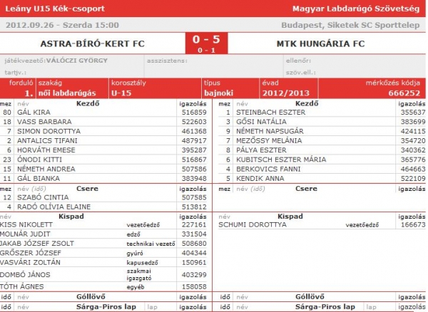Select player SIMON DOROTTYA

click(49, 131)
